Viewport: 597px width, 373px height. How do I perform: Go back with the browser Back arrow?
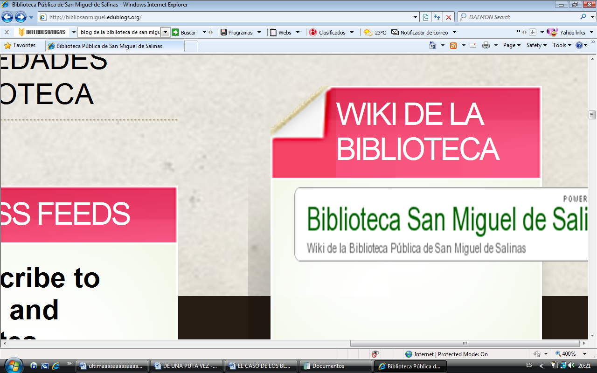click(7, 17)
